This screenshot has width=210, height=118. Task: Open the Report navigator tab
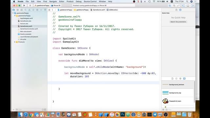tap(45, 10)
